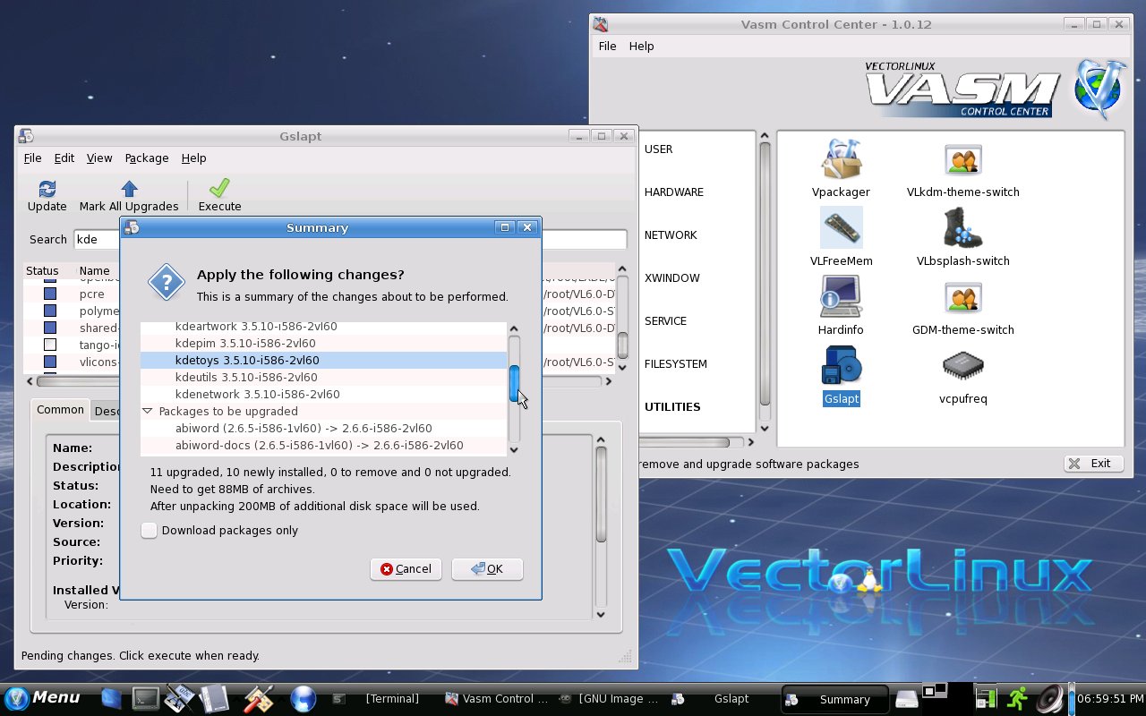Click the desktop pager icon
The width and height of the screenshot is (1146, 716).
coord(935,691)
